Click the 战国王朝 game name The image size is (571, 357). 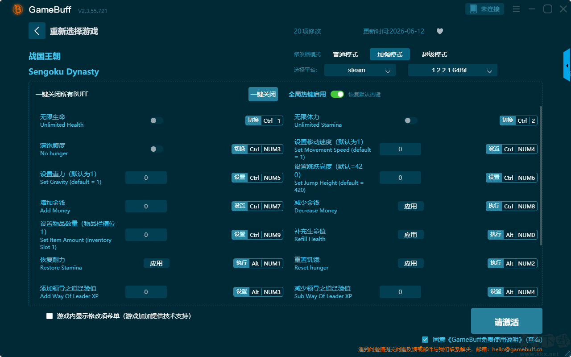pyautogui.click(x=45, y=56)
